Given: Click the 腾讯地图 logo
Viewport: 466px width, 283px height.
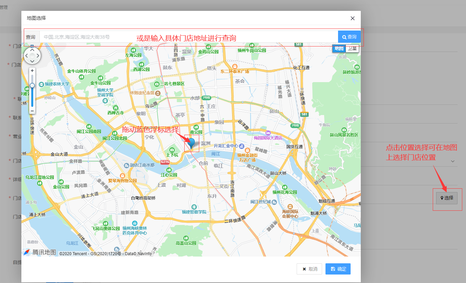Looking at the screenshot, I should point(39,252).
